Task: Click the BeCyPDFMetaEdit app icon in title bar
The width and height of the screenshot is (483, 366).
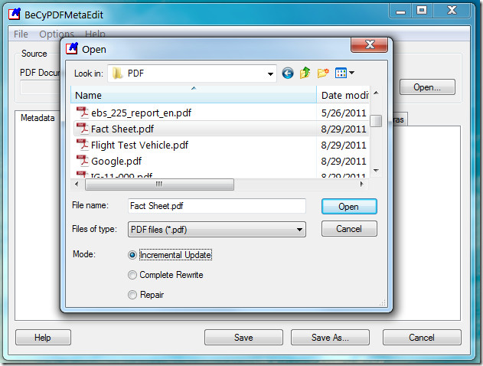Action: click(15, 15)
